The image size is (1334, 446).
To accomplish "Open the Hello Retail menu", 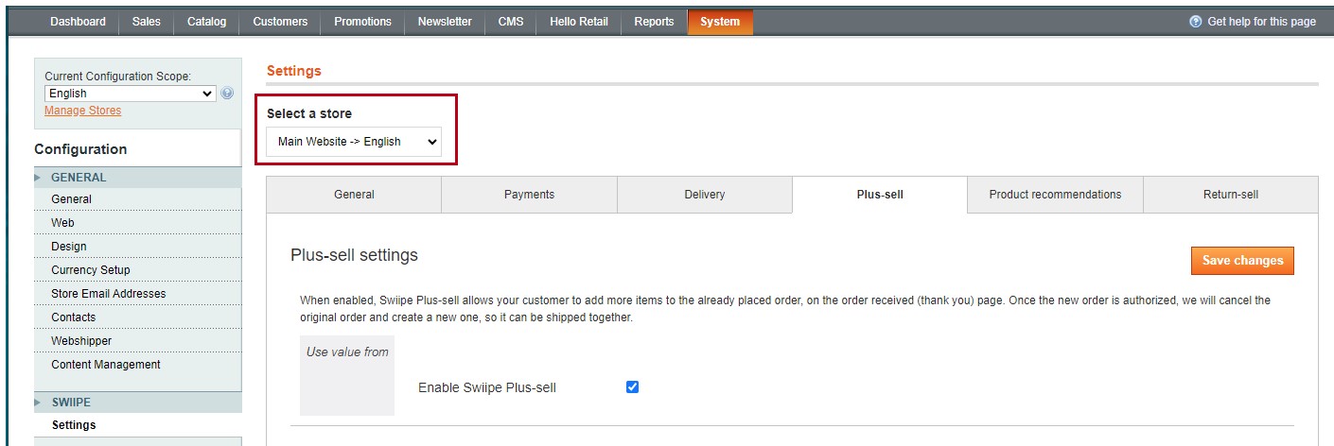I will pyautogui.click(x=579, y=22).
